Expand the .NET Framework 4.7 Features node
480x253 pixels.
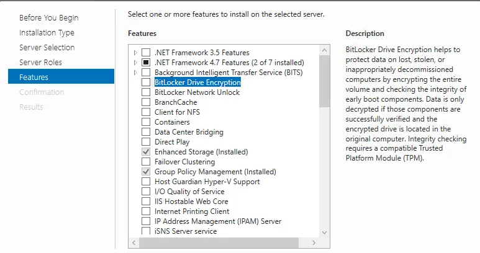[x=135, y=63]
